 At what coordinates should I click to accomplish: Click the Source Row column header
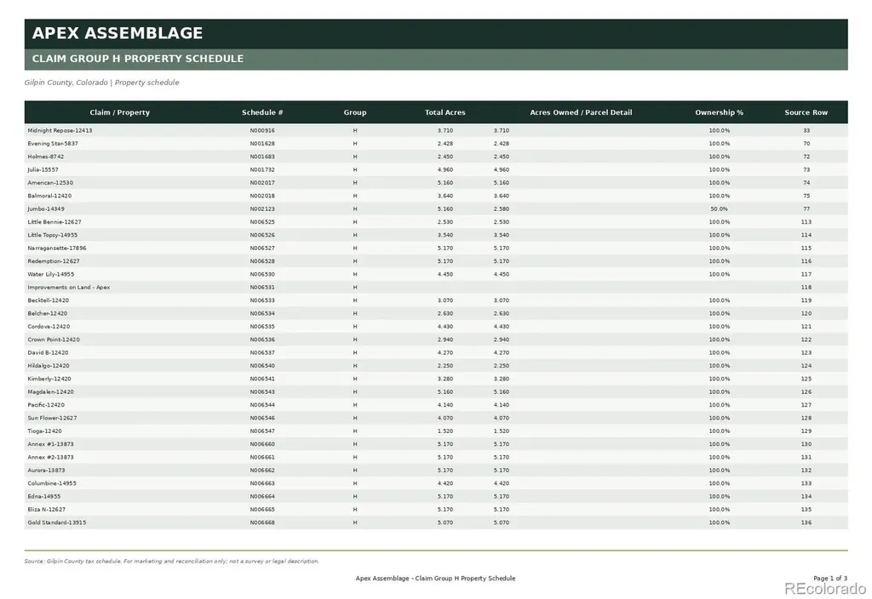[806, 112]
